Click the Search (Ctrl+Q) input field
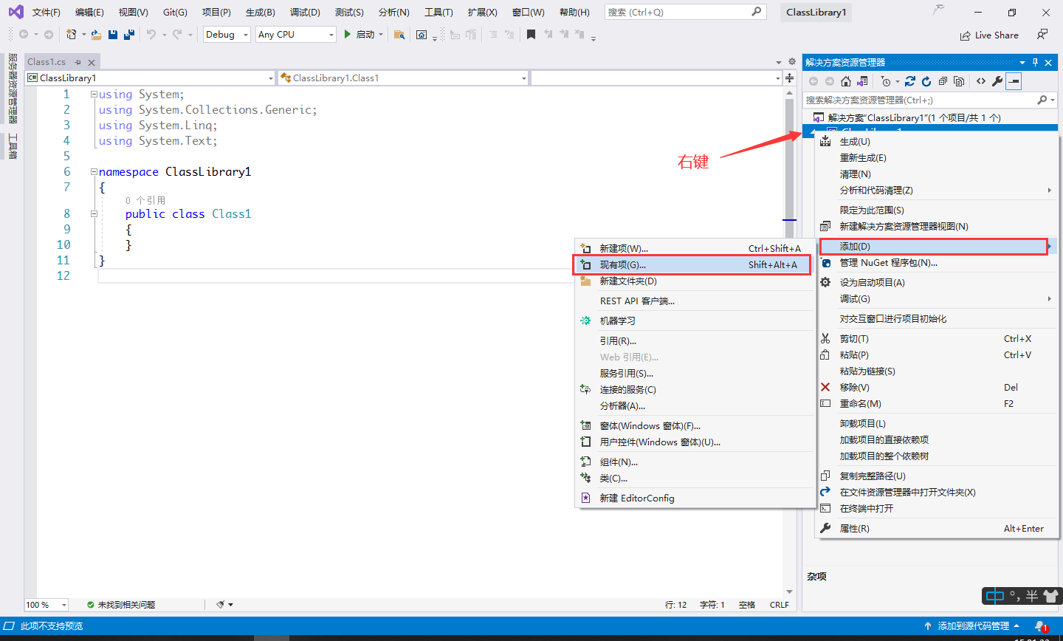Viewport: 1063px width, 641px height. pos(685,12)
